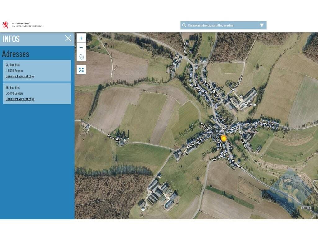Open direct link for 2A, Rue Hiel
The width and height of the screenshot is (318, 239).
(20, 76)
